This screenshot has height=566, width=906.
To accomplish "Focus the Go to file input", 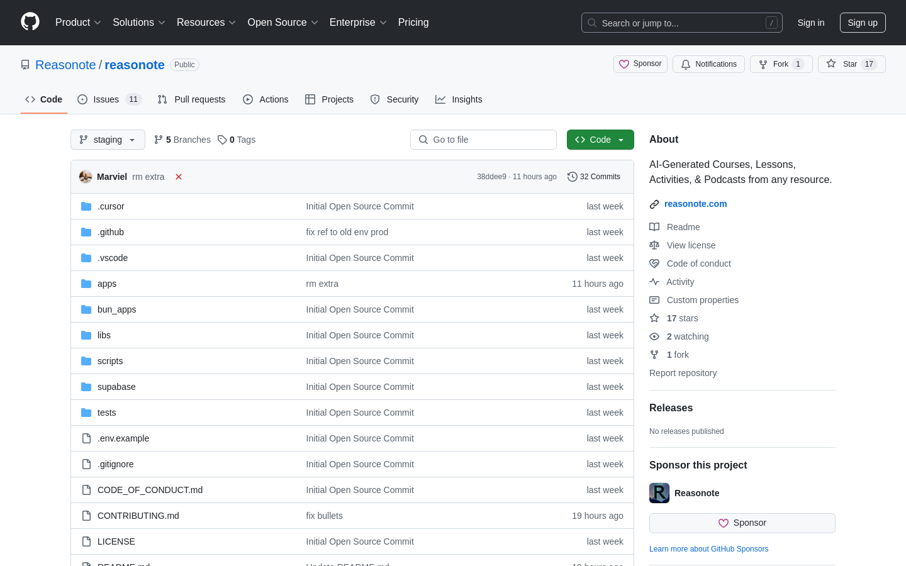I will click(483, 140).
